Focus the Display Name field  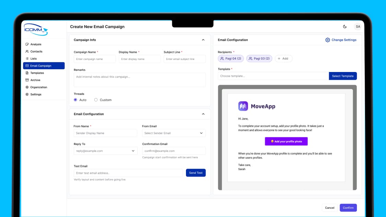(140, 59)
